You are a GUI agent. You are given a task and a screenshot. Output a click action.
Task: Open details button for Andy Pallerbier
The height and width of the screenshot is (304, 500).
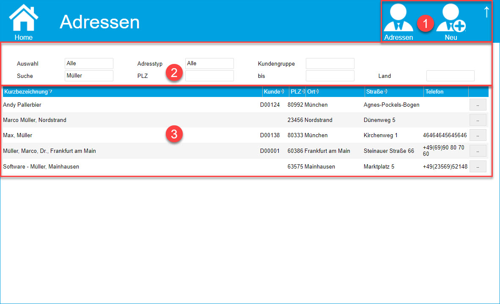pyautogui.click(x=478, y=105)
